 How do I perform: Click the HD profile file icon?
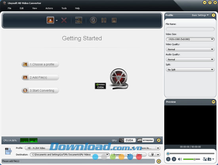[x=8, y=151]
